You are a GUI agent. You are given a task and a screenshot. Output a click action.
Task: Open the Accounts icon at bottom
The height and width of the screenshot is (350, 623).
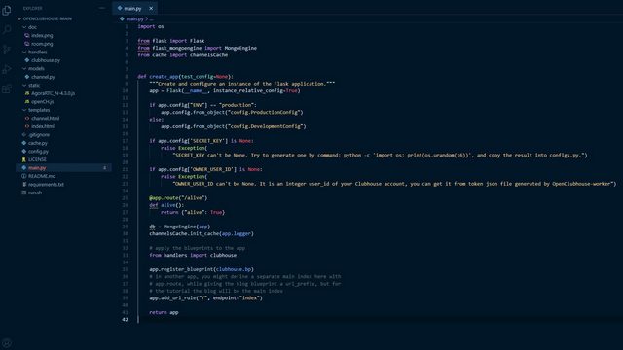pos(7,342)
